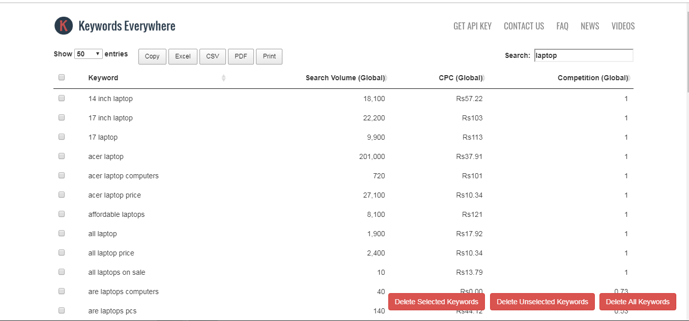This screenshot has height=321, width=689.
Task: Check the 'all laptop price' row checkbox
Action: click(x=62, y=252)
